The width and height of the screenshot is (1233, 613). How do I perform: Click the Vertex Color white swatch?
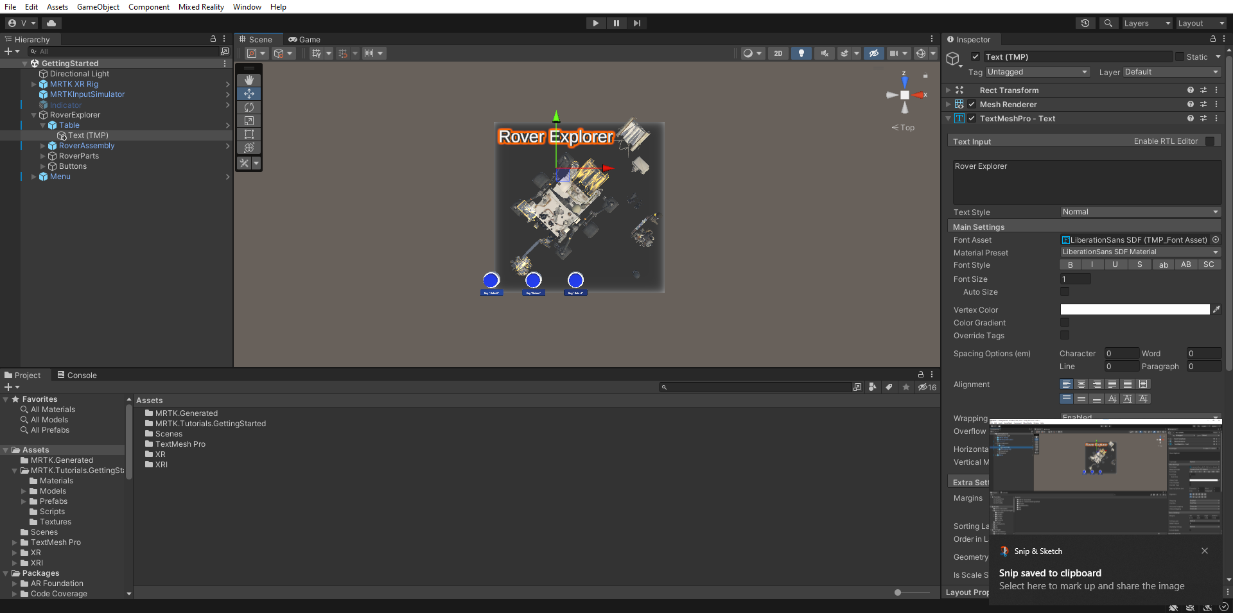(x=1135, y=309)
